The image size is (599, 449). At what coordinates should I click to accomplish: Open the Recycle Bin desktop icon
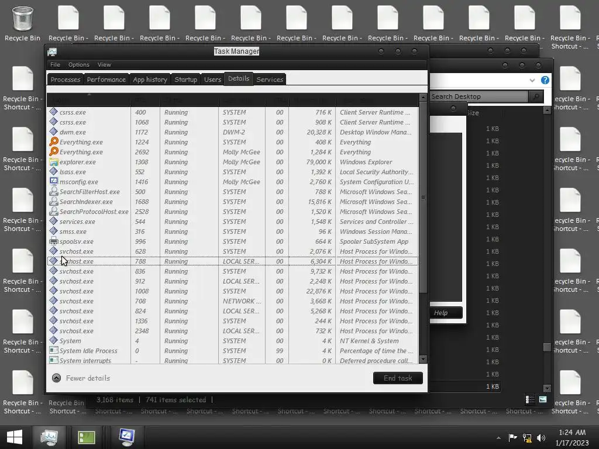pos(23,23)
